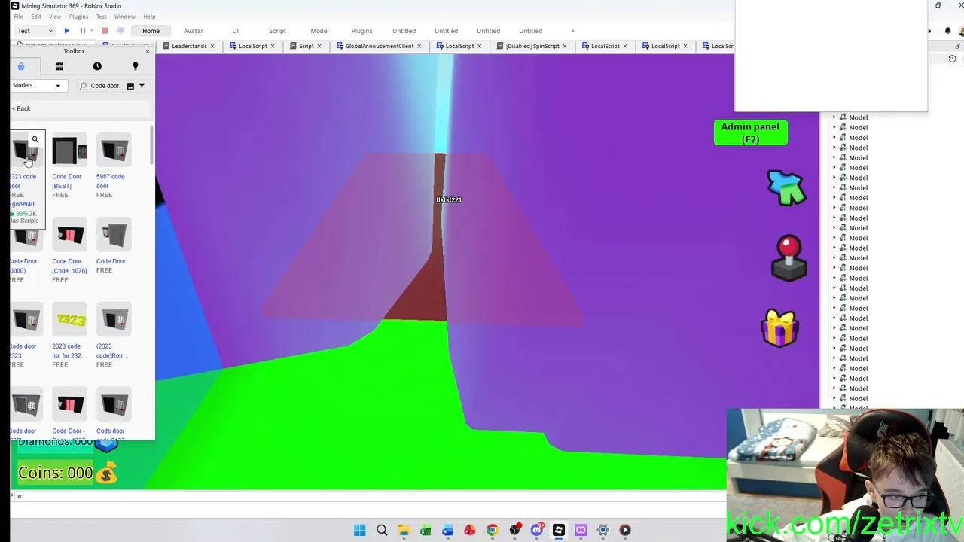Click the Code Door [BEST] title text
Screen dimensions: 964x542
66,181
